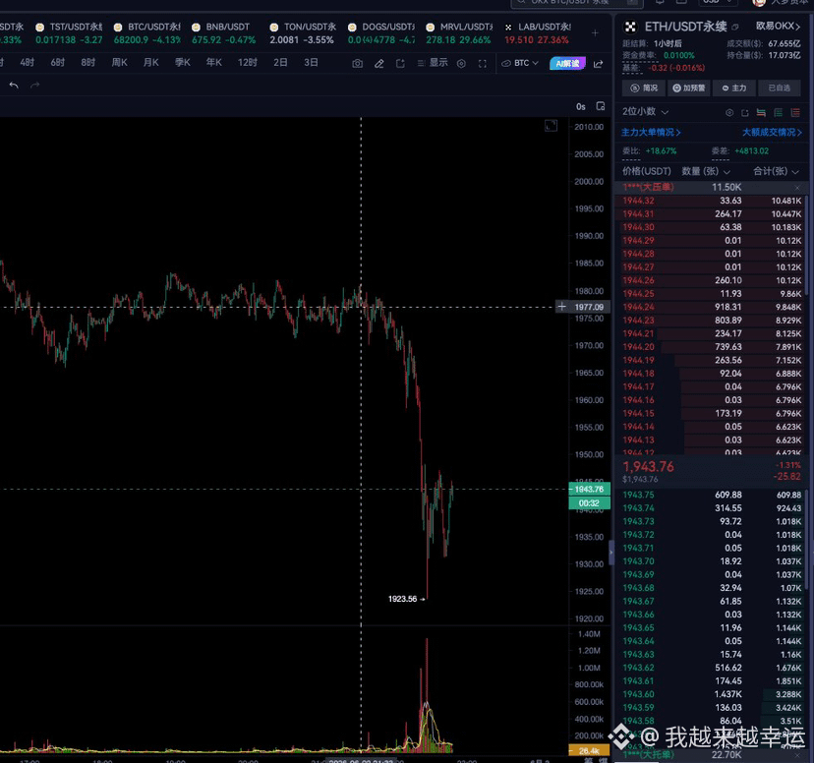This screenshot has height=763, width=814.
Task: Click the 0s refresh interval label
Action: (x=580, y=106)
